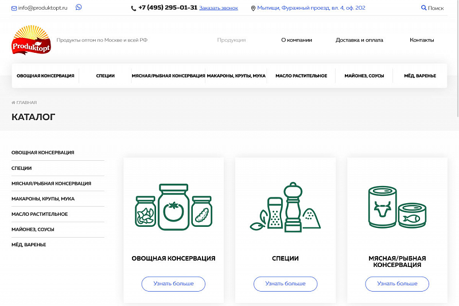Image resolution: width=459 pixels, height=306 pixels.
Task: Open МАЙОНЕЗ, СОУСЫ in left sidebar
Action: pos(33,230)
